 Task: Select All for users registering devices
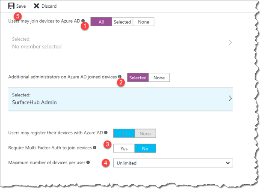click(x=124, y=133)
